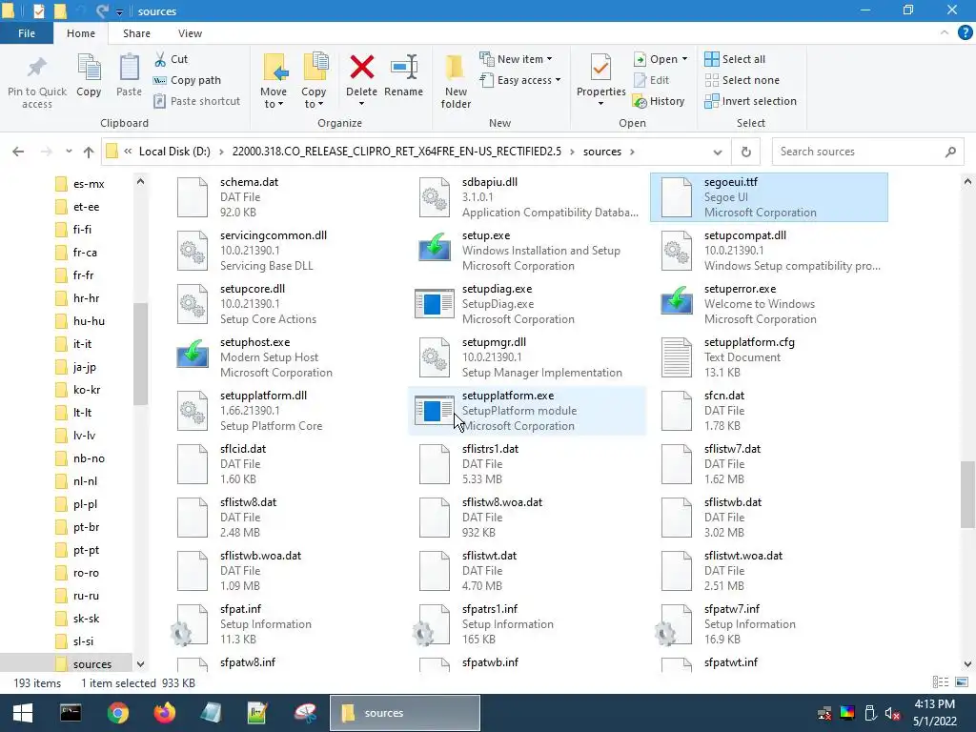The height and width of the screenshot is (732, 976).
Task: Launch Chrome from taskbar
Action: (117, 713)
